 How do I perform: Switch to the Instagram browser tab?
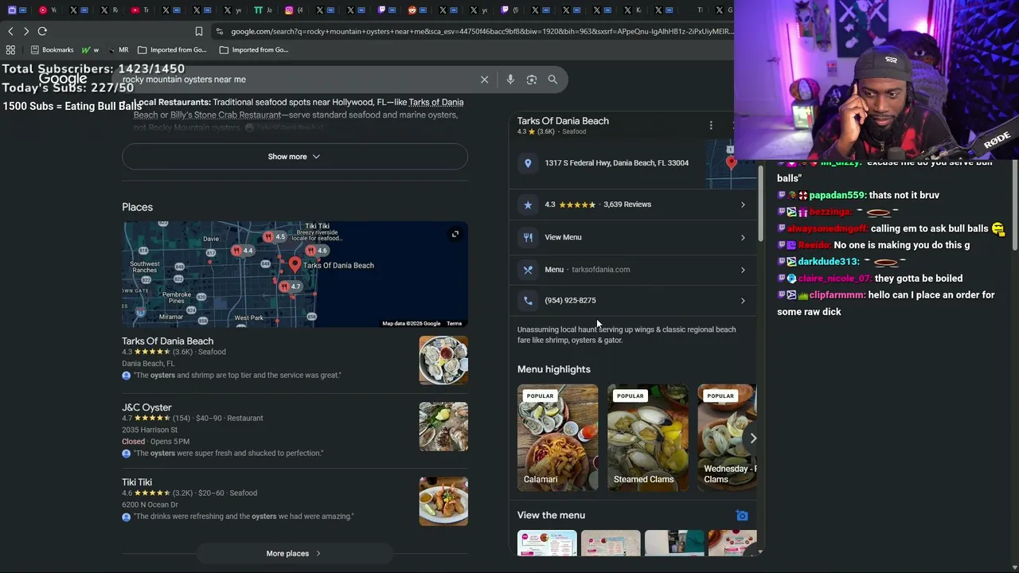(x=294, y=10)
